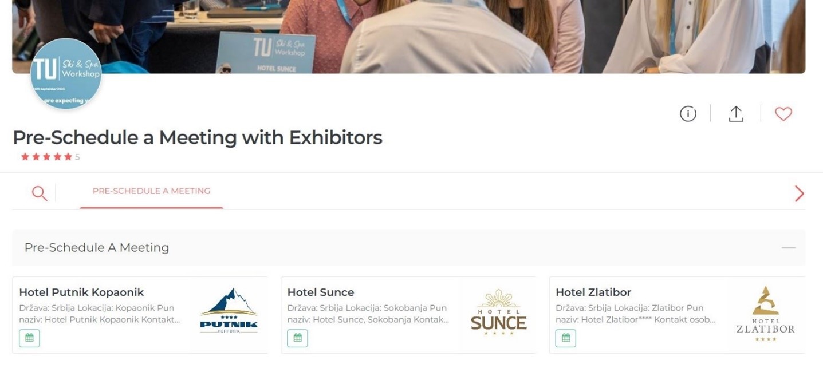Open Hotel Putnik Kopaonik title link
This screenshot has width=823, height=368.
[x=81, y=292]
